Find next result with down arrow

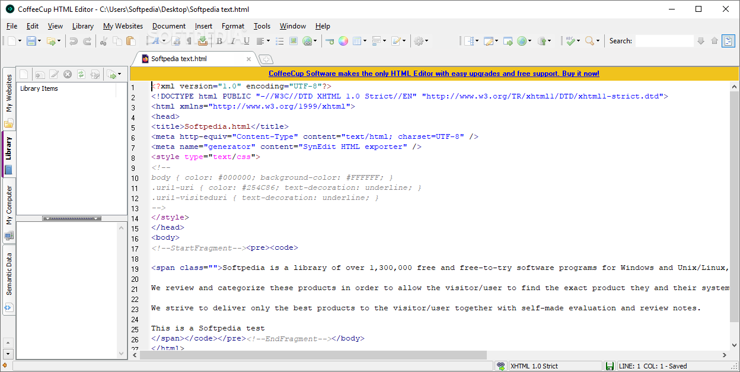701,41
